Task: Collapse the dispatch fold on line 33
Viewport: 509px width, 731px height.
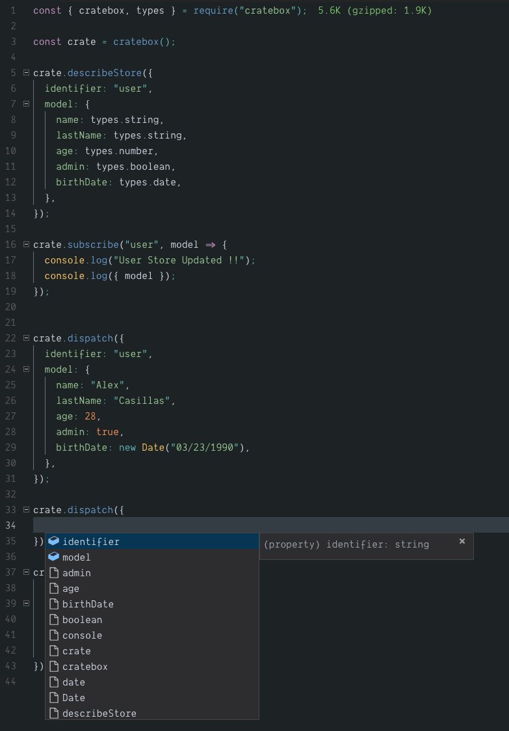Action: pyautogui.click(x=26, y=510)
